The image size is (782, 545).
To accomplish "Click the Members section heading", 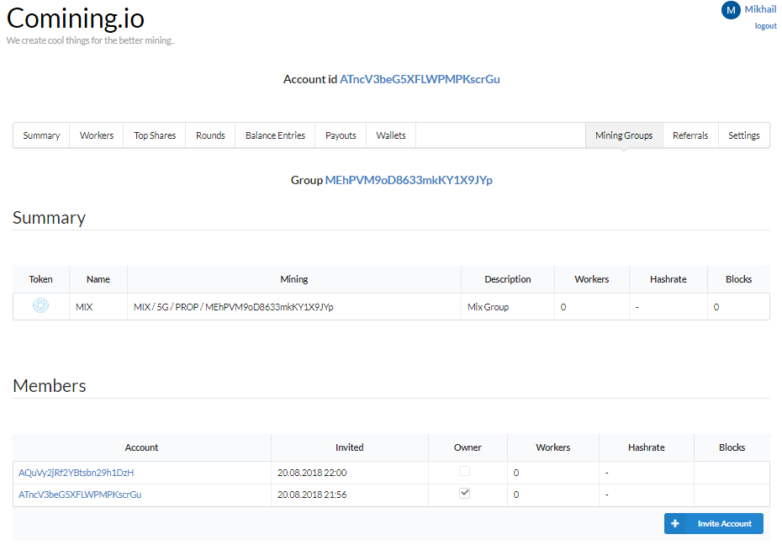I will pyautogui.click(x=50, y=385).
